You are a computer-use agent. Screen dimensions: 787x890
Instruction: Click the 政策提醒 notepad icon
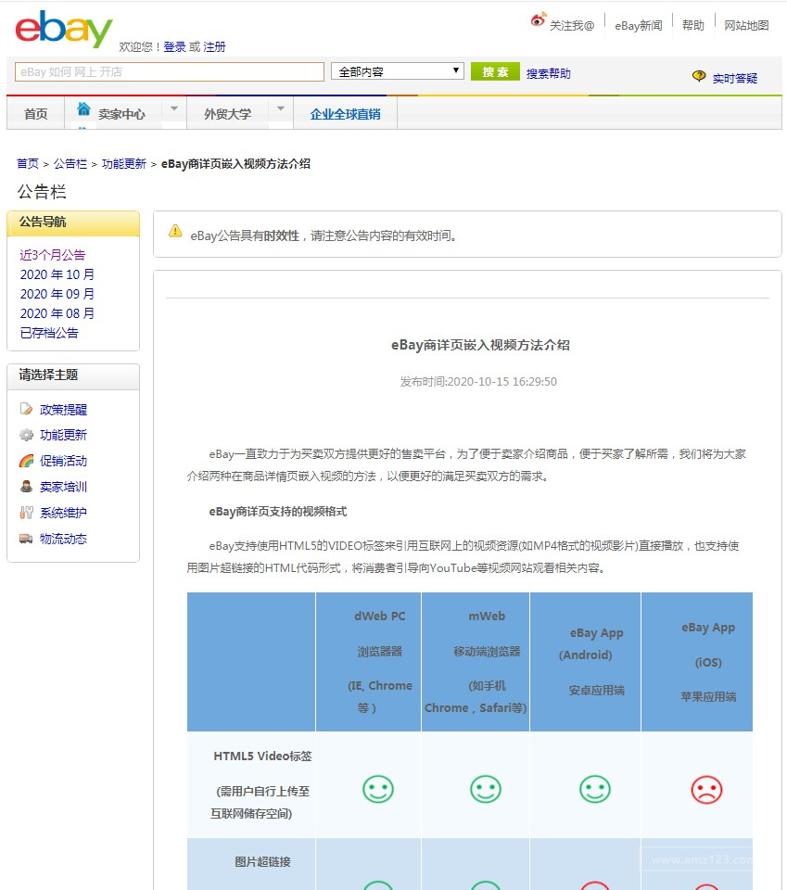(x=26, y=409)
